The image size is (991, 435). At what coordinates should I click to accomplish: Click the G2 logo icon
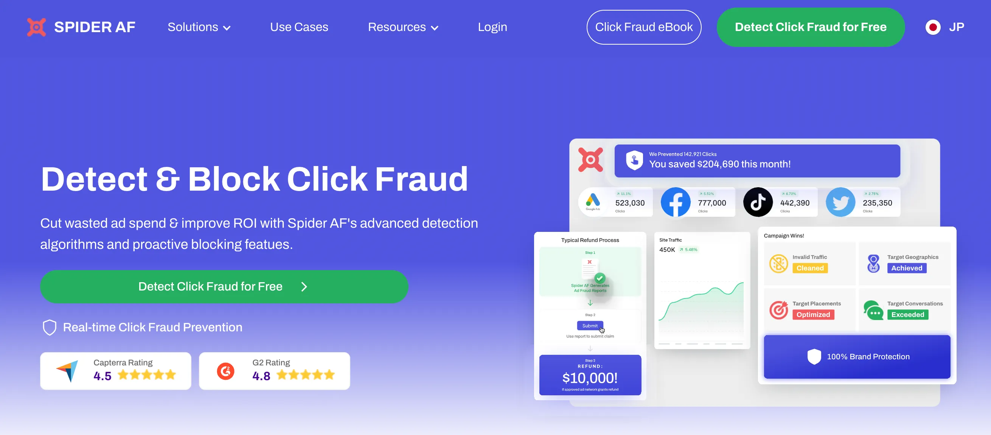click(225, 371)
